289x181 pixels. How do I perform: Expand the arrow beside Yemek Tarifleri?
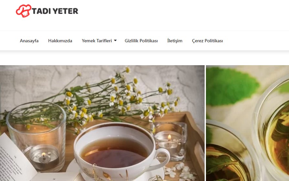(x=115, y=40)
